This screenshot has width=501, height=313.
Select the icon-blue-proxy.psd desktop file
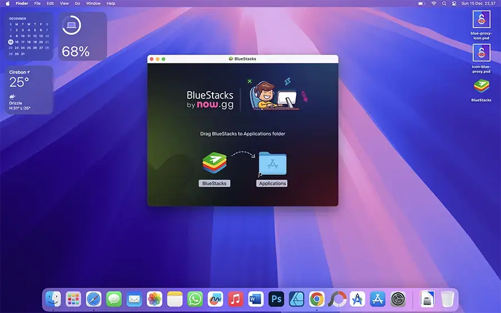coord(481,59)
